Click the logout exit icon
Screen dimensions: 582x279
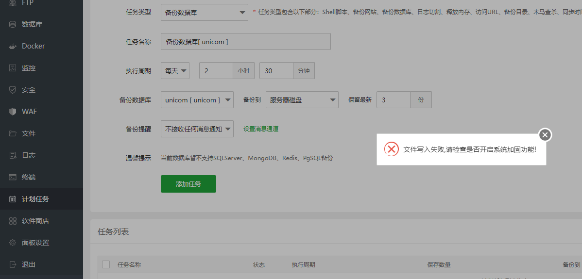tap(13, 264)
